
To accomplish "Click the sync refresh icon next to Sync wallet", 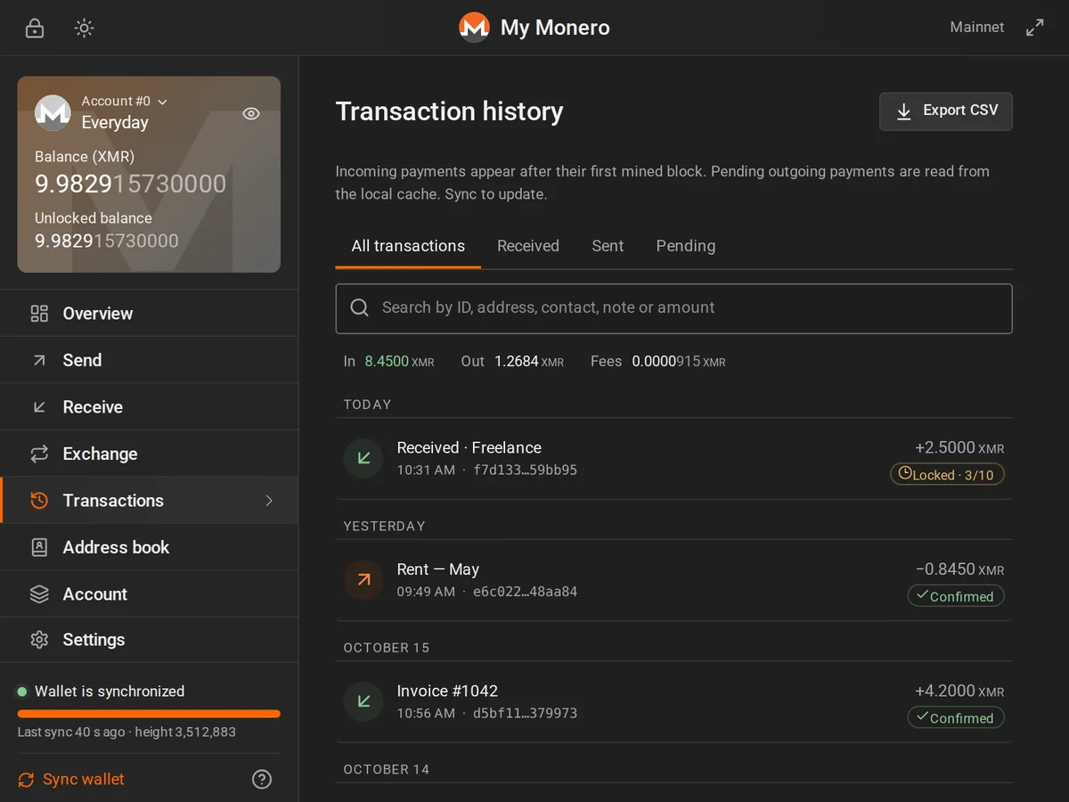I will 27,779.
